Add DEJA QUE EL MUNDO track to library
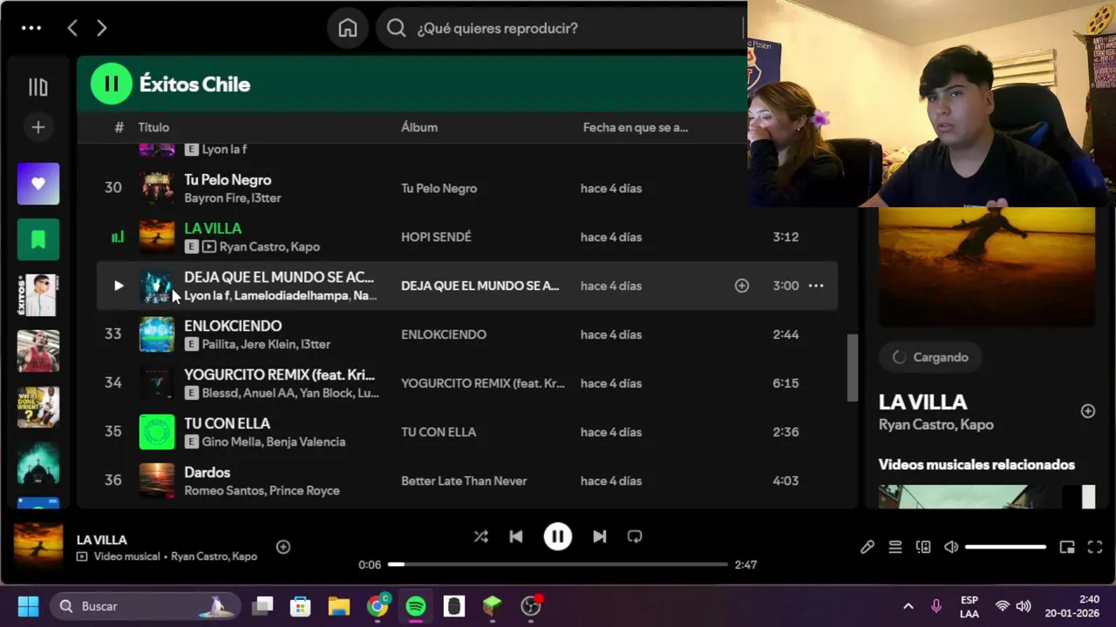1116x627 pixels. pyautogui.click(x=741, y=286)
